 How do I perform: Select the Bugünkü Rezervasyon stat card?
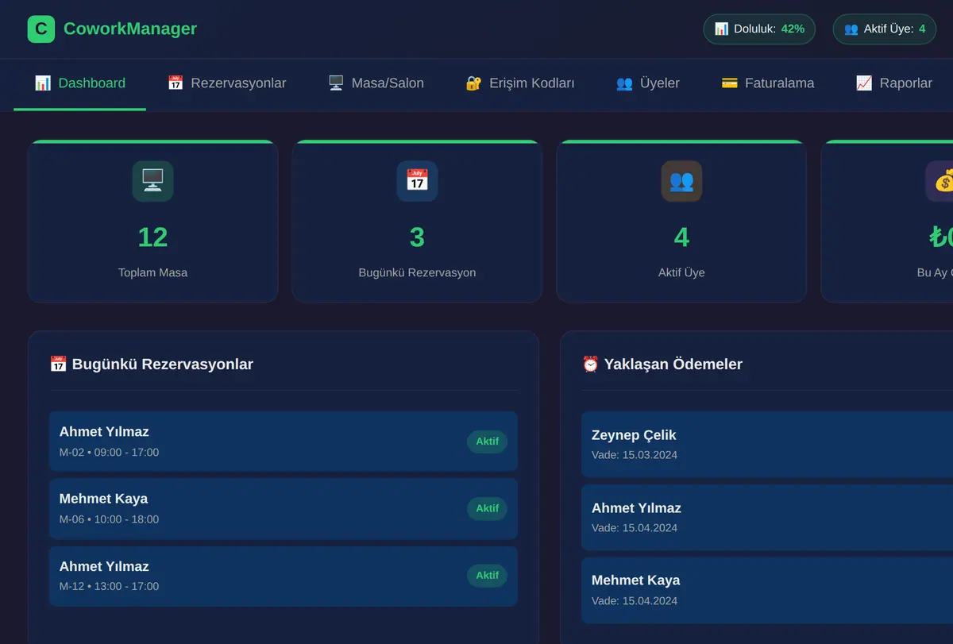[x=417, y=222]
